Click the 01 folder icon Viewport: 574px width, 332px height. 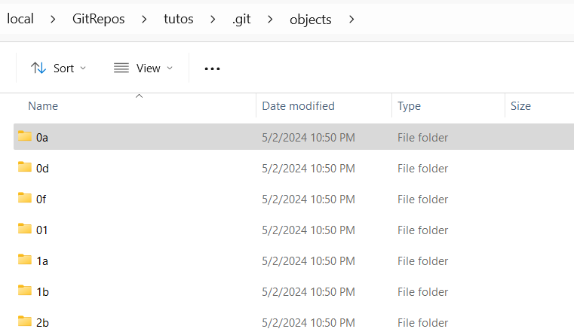tap(25, 230)
